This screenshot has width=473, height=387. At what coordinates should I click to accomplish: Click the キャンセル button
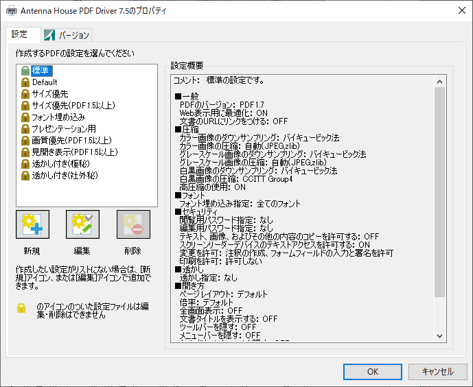[x=438, y=372]
